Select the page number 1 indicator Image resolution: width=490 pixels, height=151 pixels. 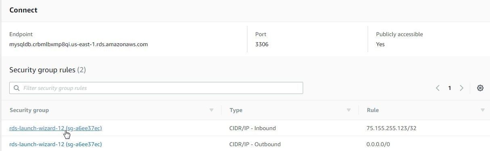(449, 88)
